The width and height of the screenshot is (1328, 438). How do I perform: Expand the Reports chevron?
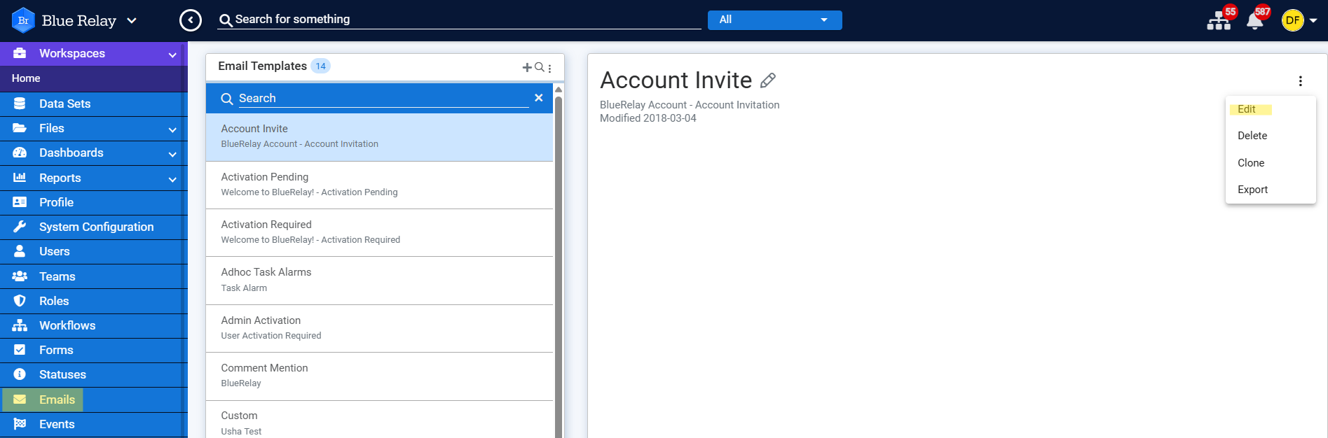click(x=172, y=179)
